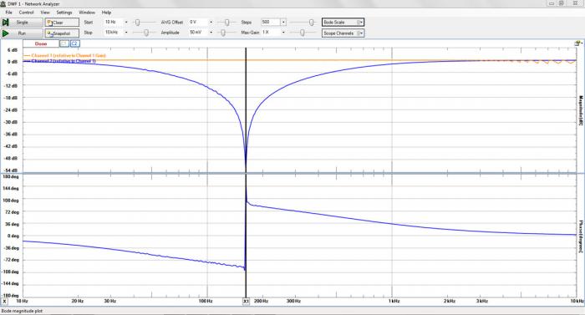Viewport: 585px width, 315px height.
Task: Click the Max-Gain slider handle
Action: (x=303, y=33)
